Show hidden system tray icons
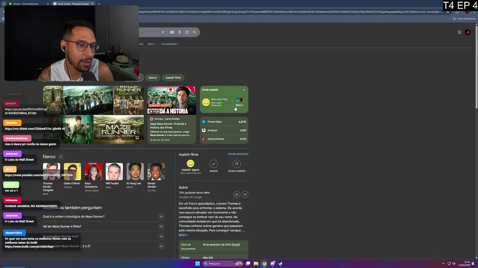 (443, 264)
